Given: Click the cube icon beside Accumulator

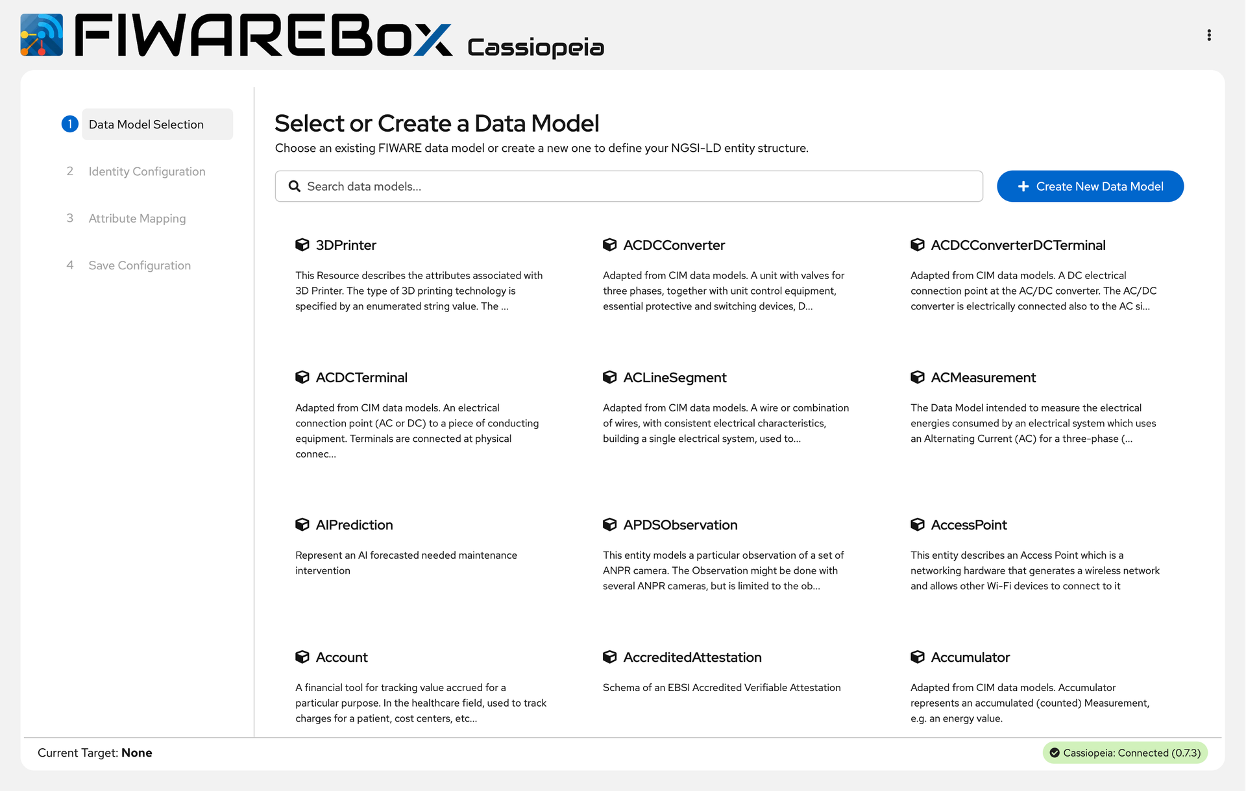Looking at the screenshot, I should (917, 657).
